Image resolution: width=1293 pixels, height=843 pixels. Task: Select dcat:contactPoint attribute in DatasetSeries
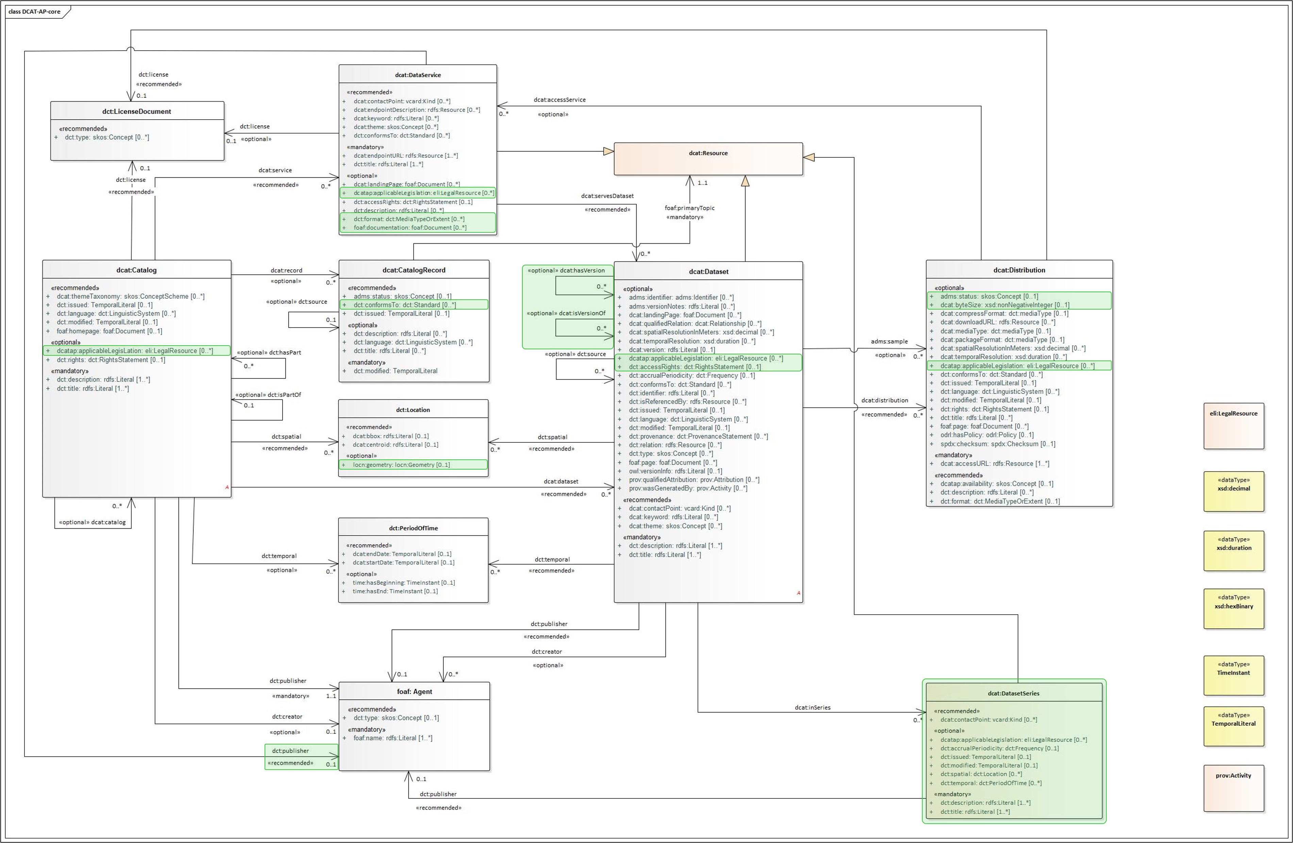(x=989, y=720)
